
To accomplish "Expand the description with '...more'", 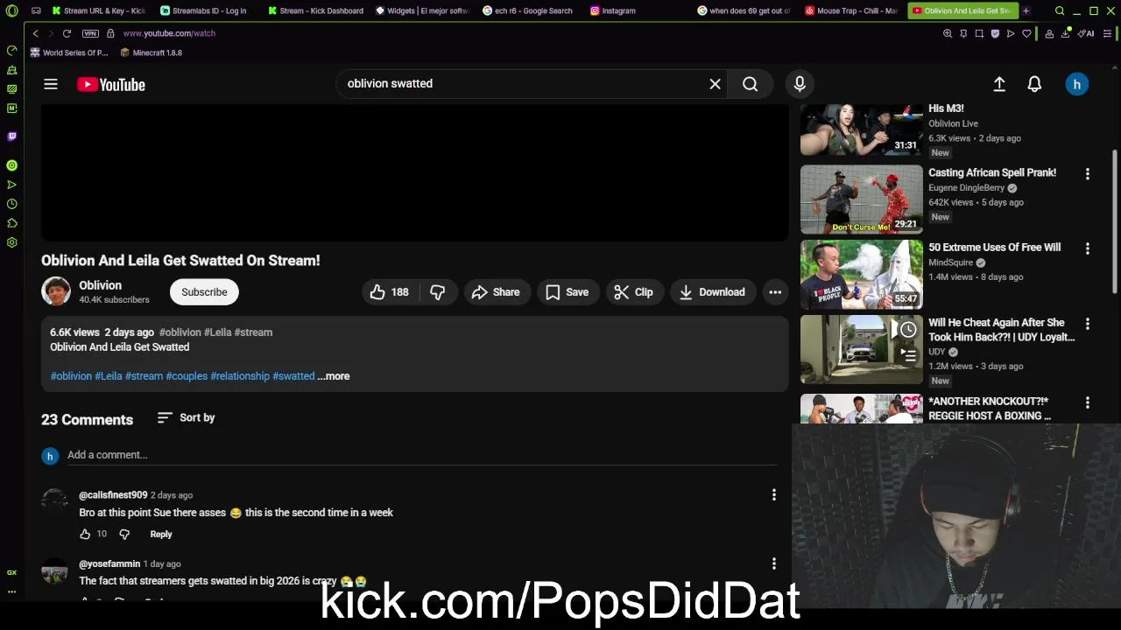I will tap(334, 376).
